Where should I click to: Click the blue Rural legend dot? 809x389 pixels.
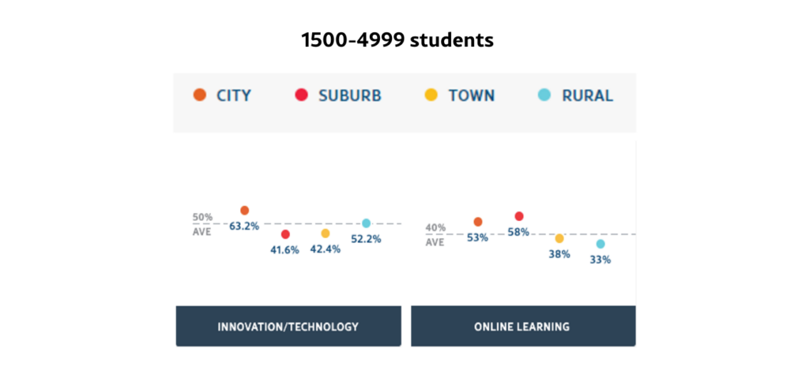[544, 95]
